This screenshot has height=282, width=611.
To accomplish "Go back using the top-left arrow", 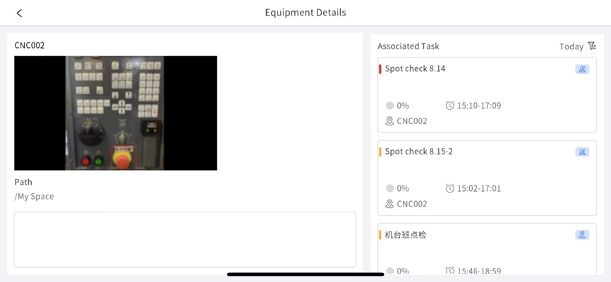I will (19, 13).
